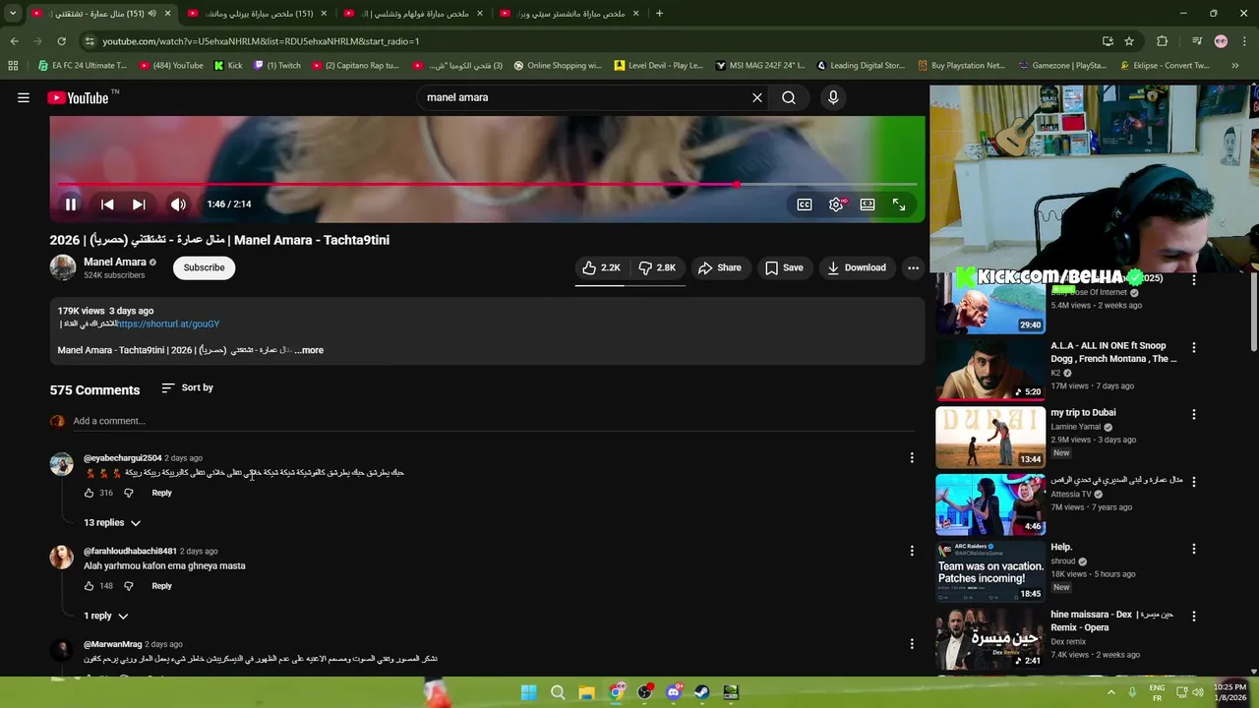1259x708 pixels.
Task: Save the video to playlist
Action: tap(784, 267)
